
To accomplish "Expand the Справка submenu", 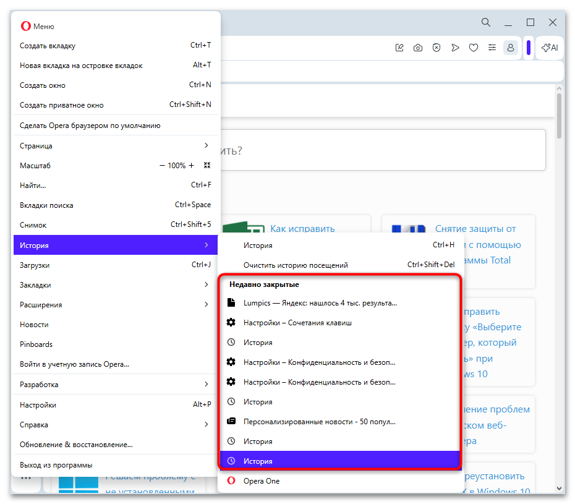I will pyautogui.click(x=116, y=425).
